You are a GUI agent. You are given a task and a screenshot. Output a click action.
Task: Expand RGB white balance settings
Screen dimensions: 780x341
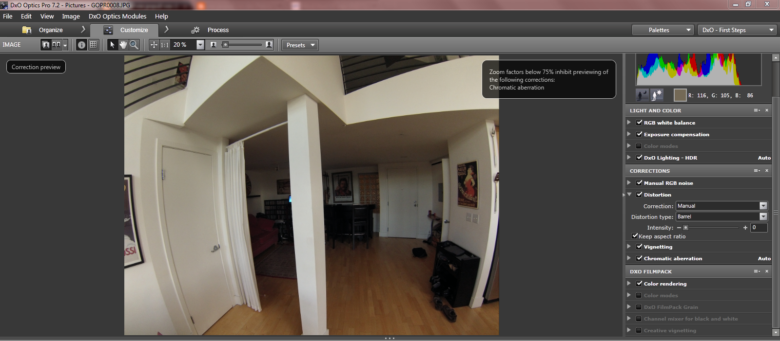[629, 123]
